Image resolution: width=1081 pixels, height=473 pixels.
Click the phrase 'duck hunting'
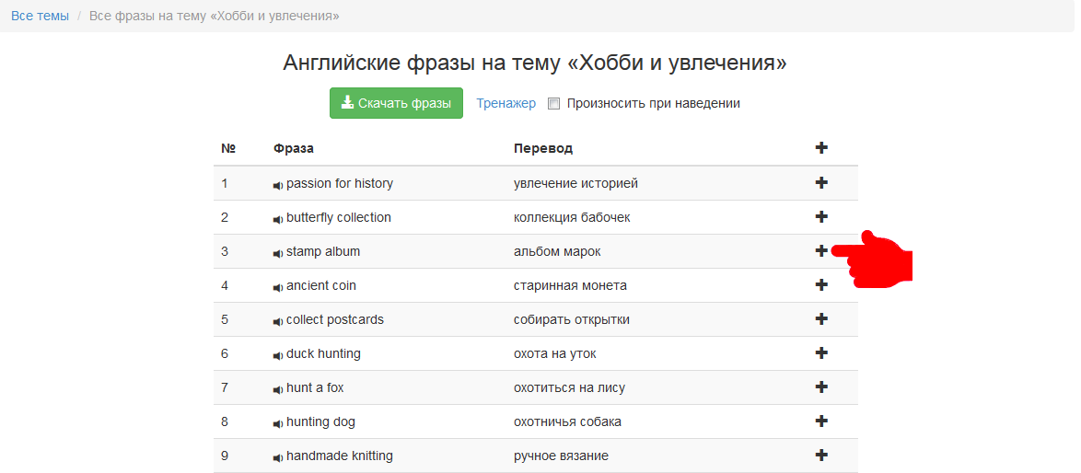(x=323, y=354)
